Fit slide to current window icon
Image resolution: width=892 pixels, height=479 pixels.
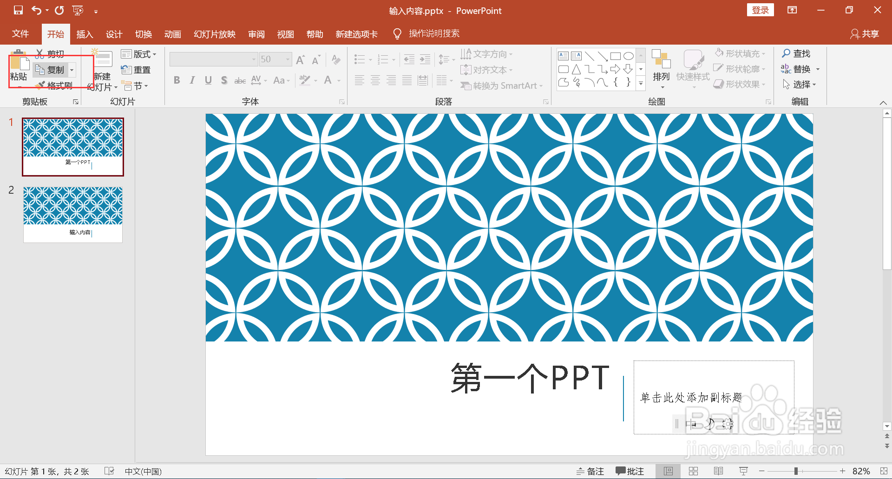(x=884, y=471)
